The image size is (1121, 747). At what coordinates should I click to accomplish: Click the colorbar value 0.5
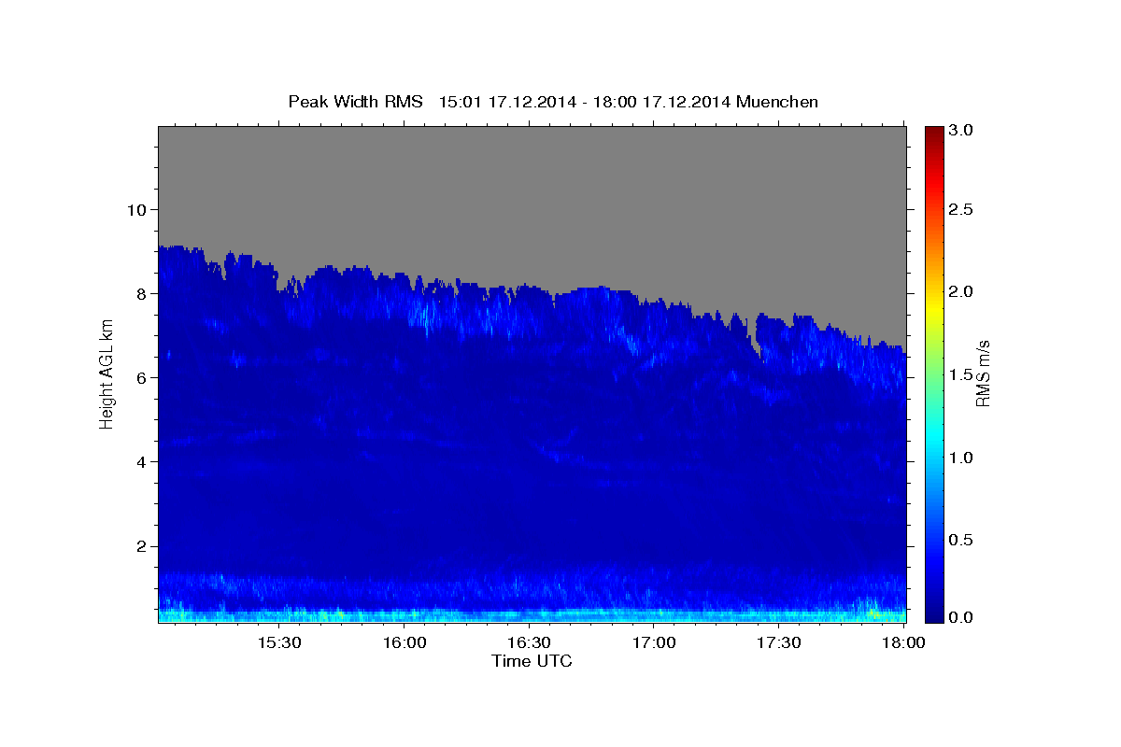coord(962,540)
